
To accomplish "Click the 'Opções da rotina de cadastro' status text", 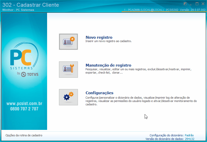I will (x=24, y=135).
